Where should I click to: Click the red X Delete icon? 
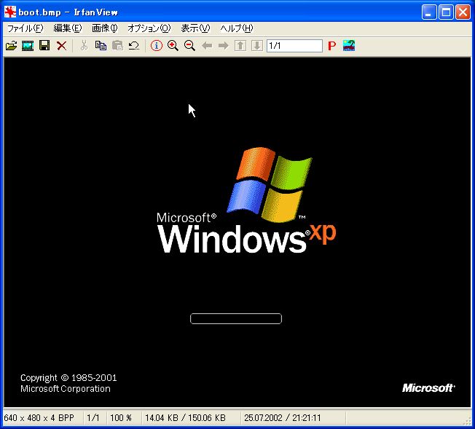pyautogui.click(x=61, y=46)
